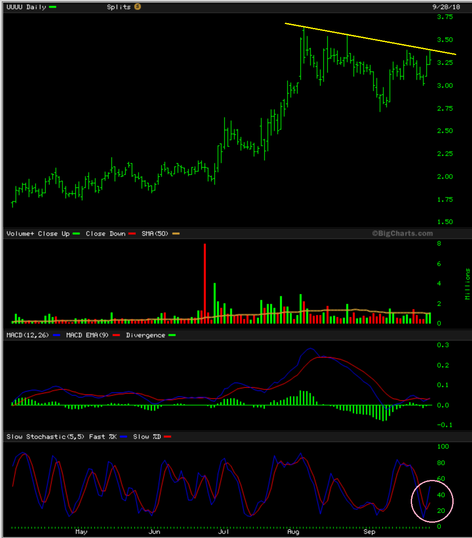Click the orange SMA(50) legend marker
Screen dimensions: 472x538
pyautogui.click(x=176, y=234)
